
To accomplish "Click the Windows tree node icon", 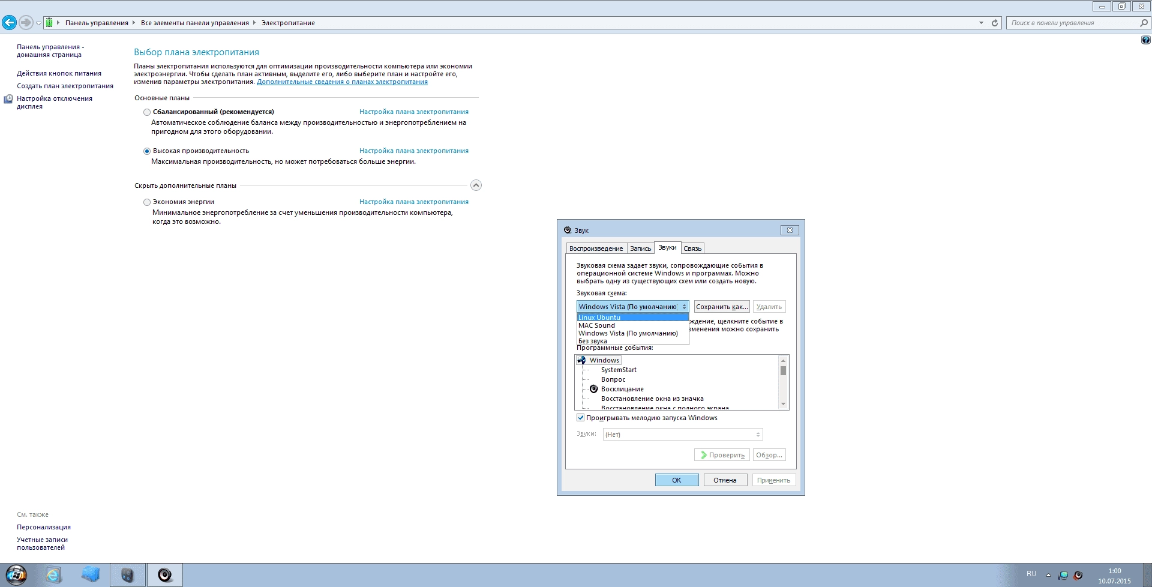I will click(x=581, y=360).
